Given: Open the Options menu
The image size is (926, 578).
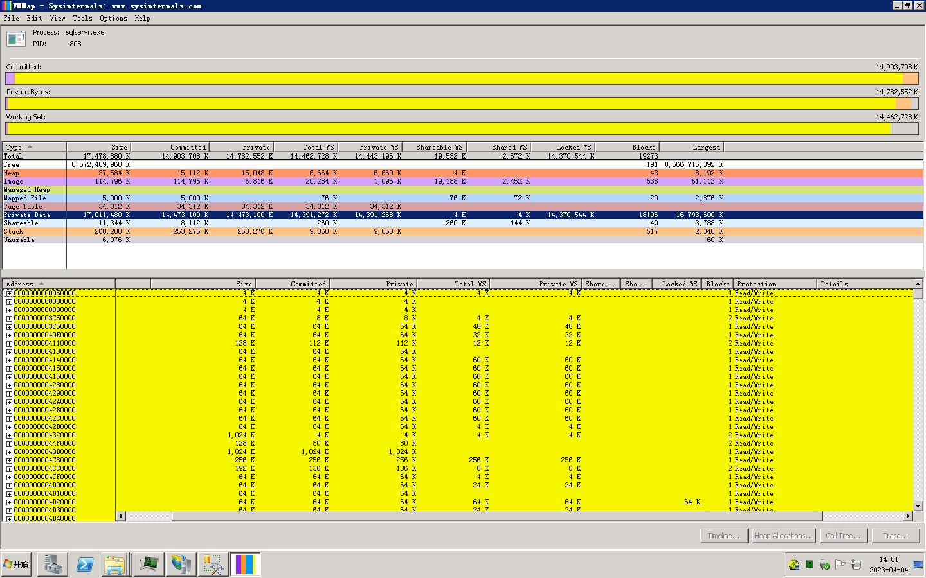Looking at the screenshot, I should [113, 19].
